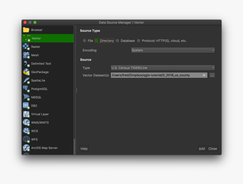Open the Raster checkerboard icon
This screenshot has width=243, height=184.
point(26,47)
